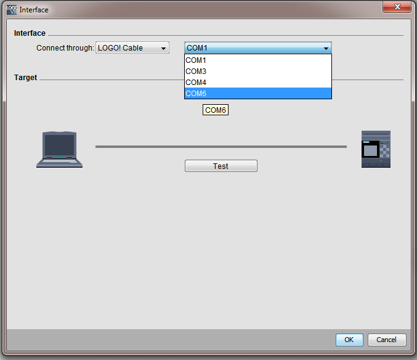Click the Interface section heading

point(30,33)
